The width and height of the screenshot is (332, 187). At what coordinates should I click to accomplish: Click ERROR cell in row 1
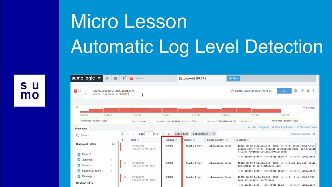coord(170,146)
